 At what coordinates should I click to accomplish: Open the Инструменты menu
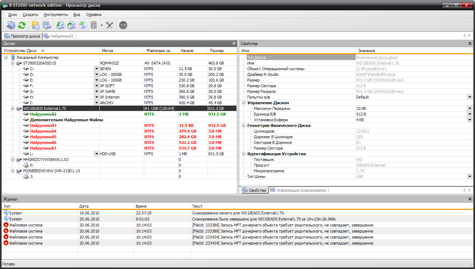56,15
